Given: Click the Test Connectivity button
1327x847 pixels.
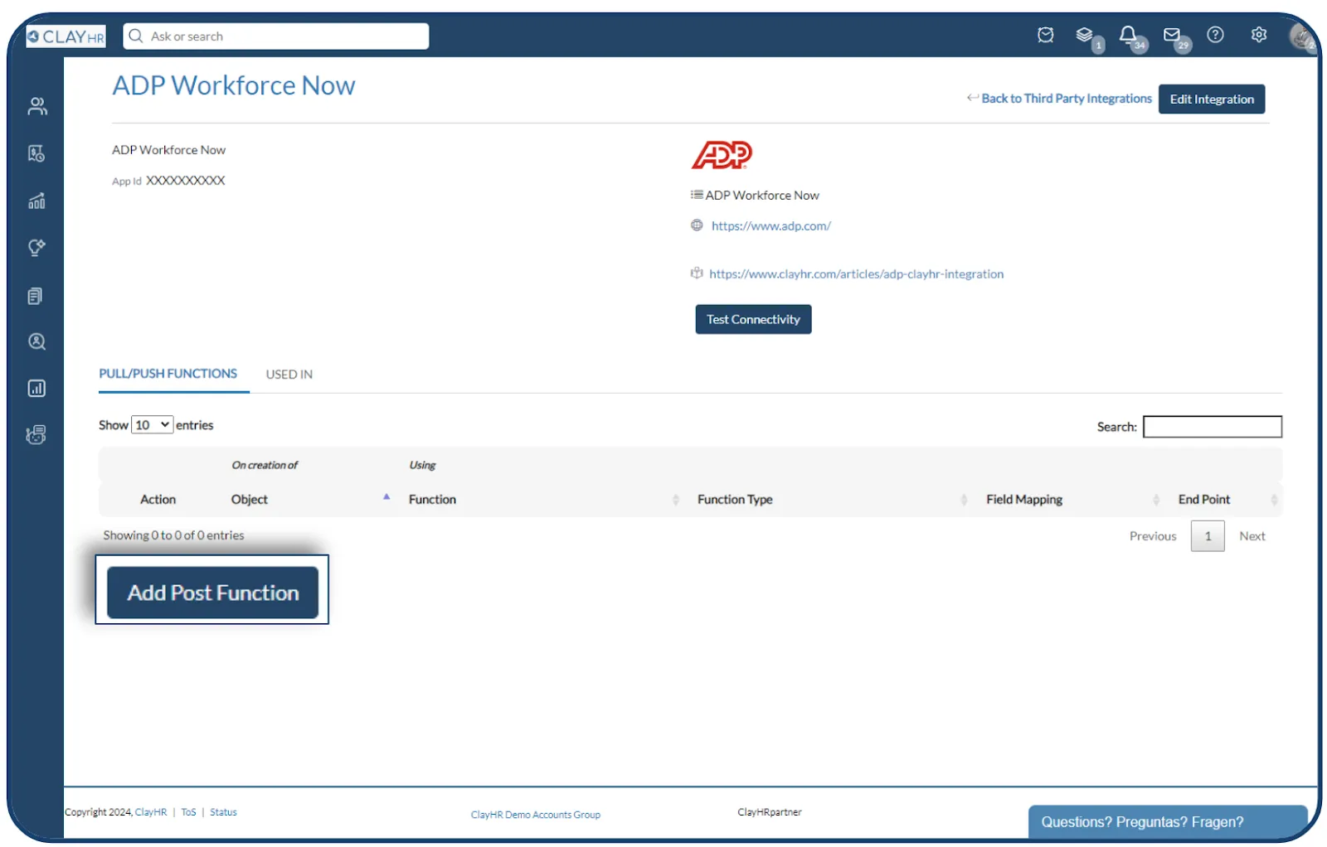Looking at the screenshot, I should (x=753, y=319).
